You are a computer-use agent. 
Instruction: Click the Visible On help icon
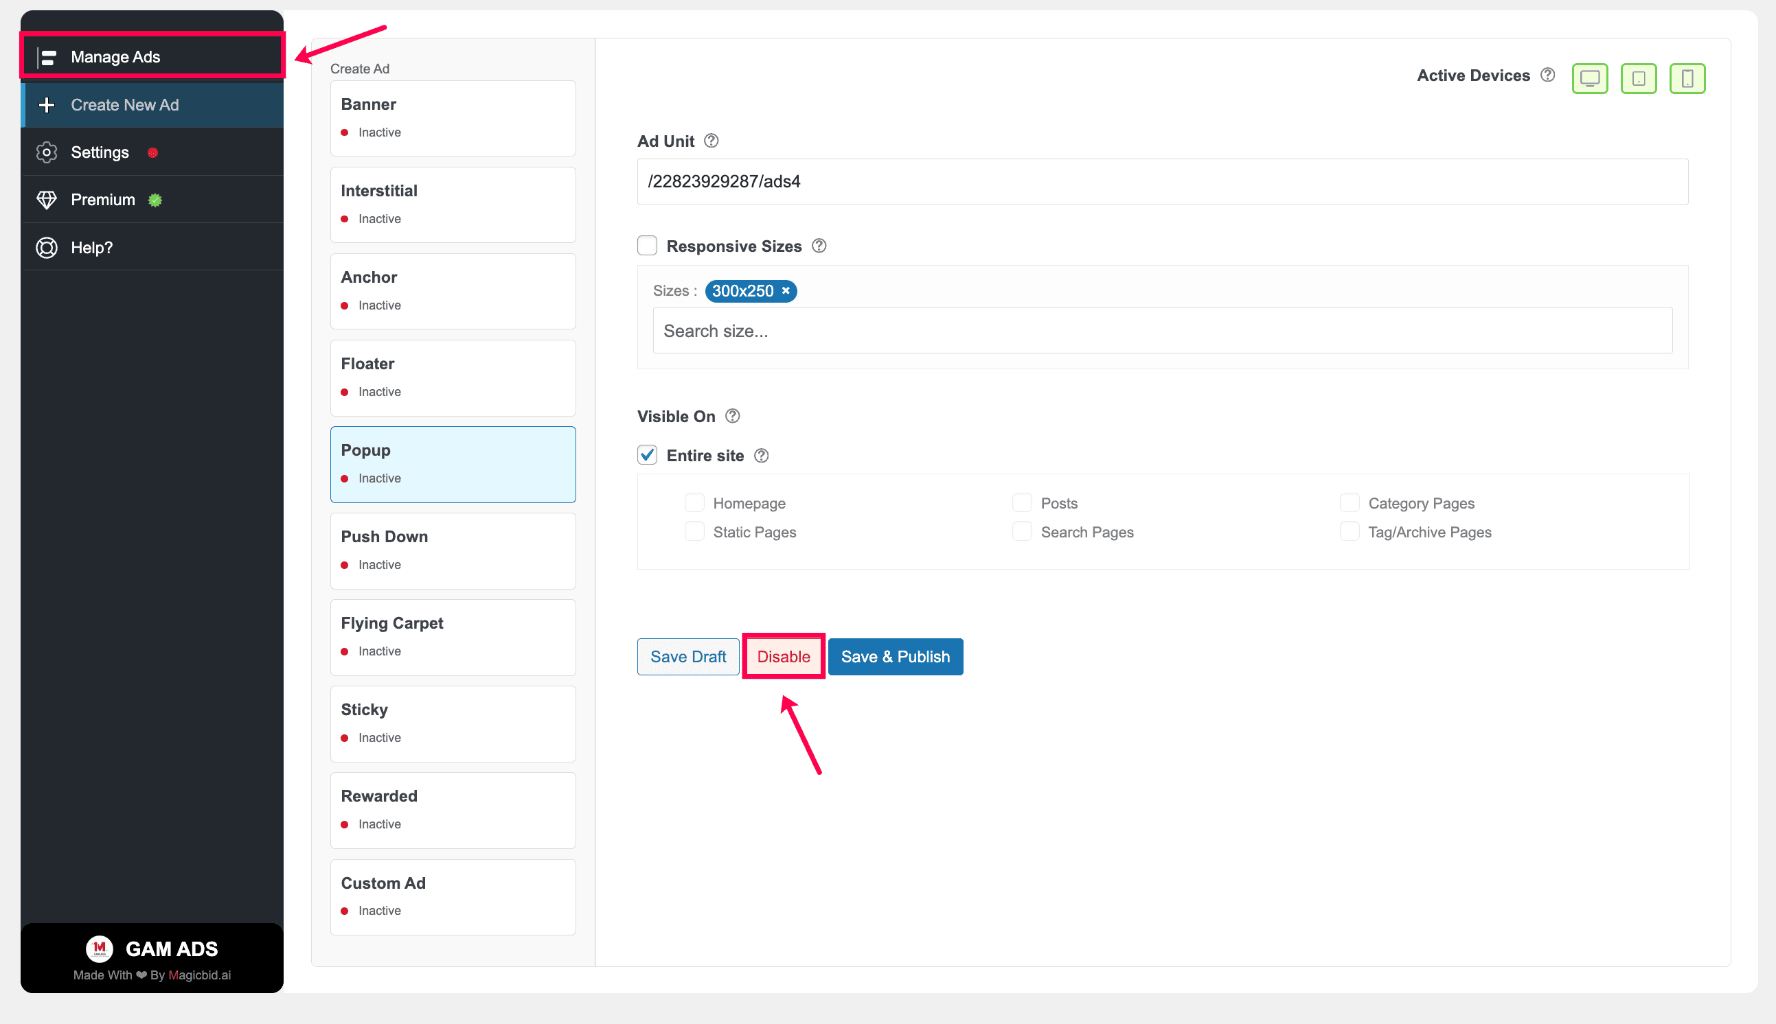(x=732, y=417)
